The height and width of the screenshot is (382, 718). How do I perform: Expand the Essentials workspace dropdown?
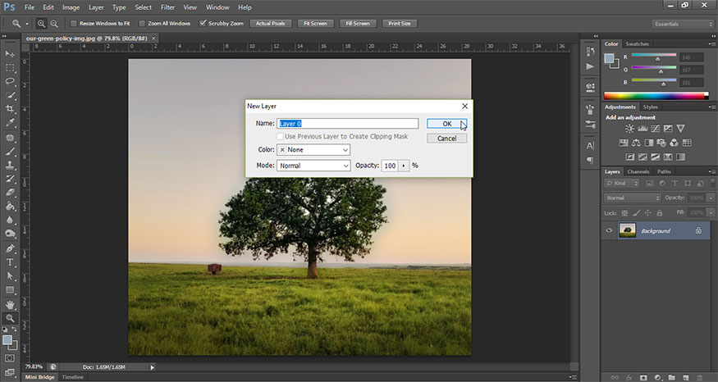point(683,24)
